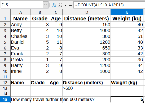
Task: Click 'Weight (kg)' header cell in row 1
Action: pyautogui.click(x=127, y=19)
